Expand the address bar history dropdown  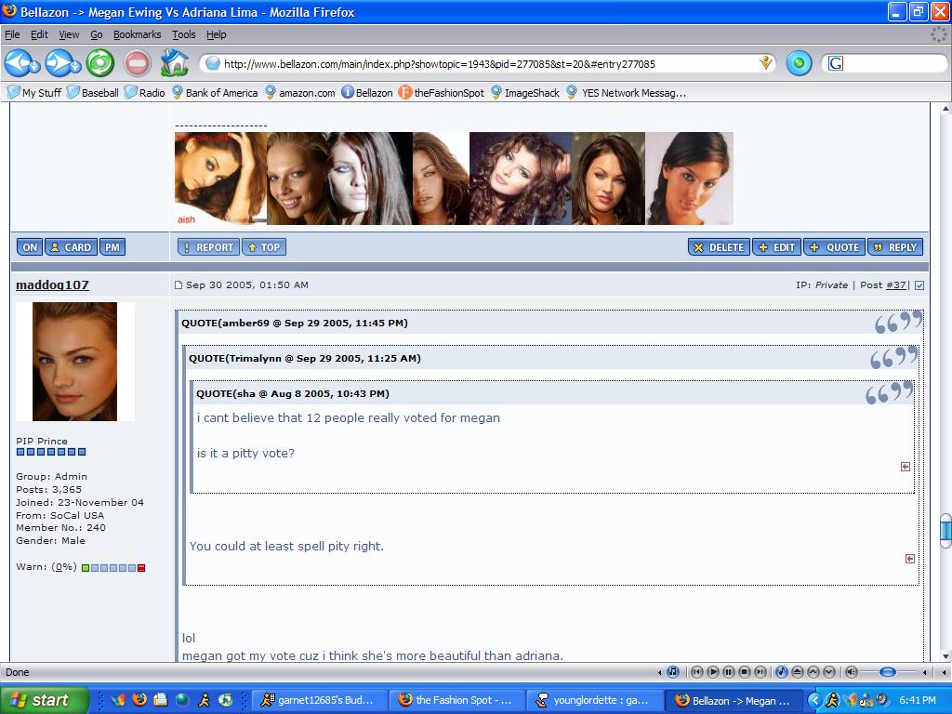[x=766, y=63]
